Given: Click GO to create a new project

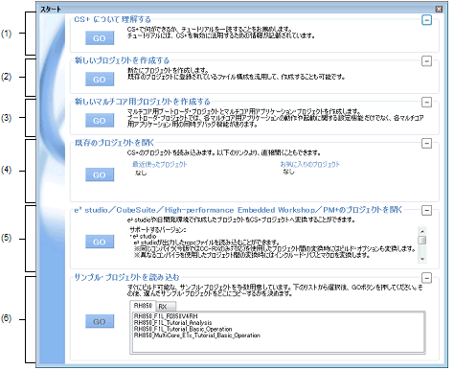Looking at the screenshot, I should click(100, 80).
